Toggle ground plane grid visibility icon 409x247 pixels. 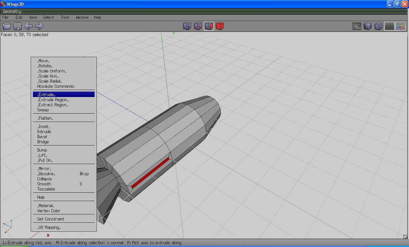(389, 26)
